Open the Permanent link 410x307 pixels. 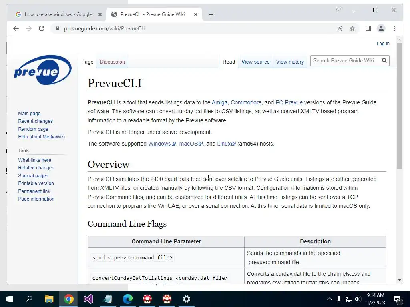(34, 191)
